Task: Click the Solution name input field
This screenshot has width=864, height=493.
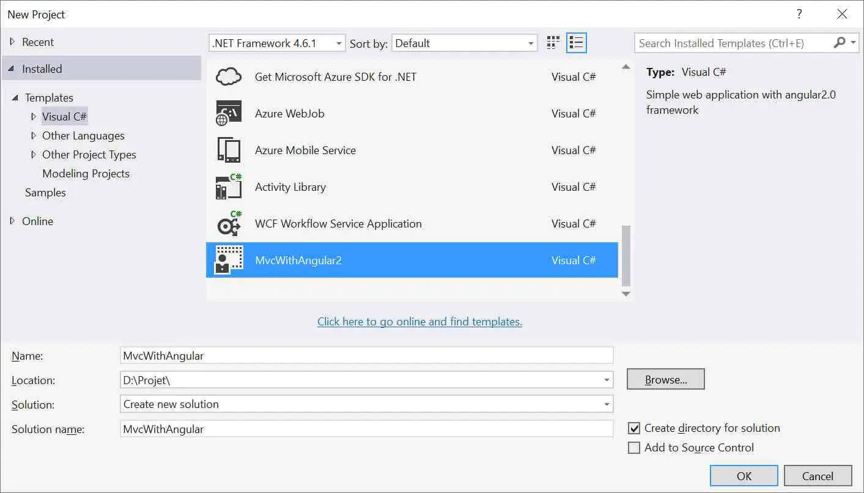Action: (x=367, y=429)
